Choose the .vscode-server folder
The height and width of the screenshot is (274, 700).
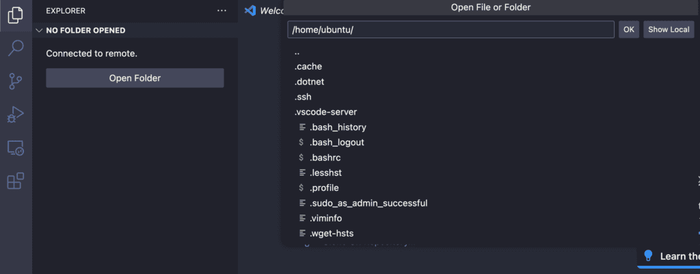(x=325, y=112)
